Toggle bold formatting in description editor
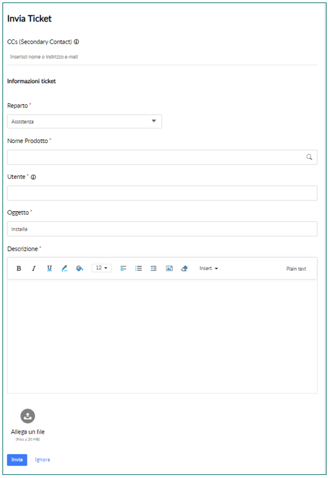Viewport: 329px width, 478px height. (x=19, y=268)
